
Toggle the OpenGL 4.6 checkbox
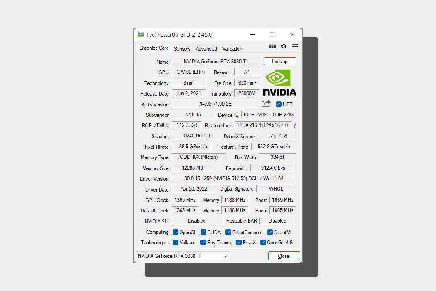click(263, 242)
